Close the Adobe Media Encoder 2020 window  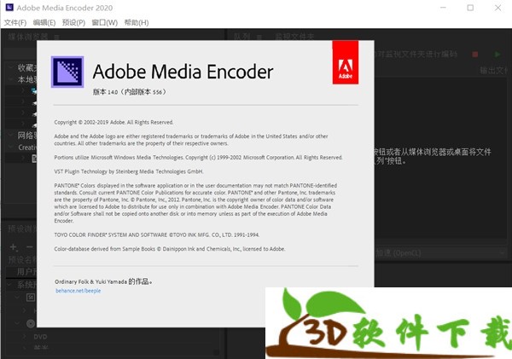click(497, 8)
